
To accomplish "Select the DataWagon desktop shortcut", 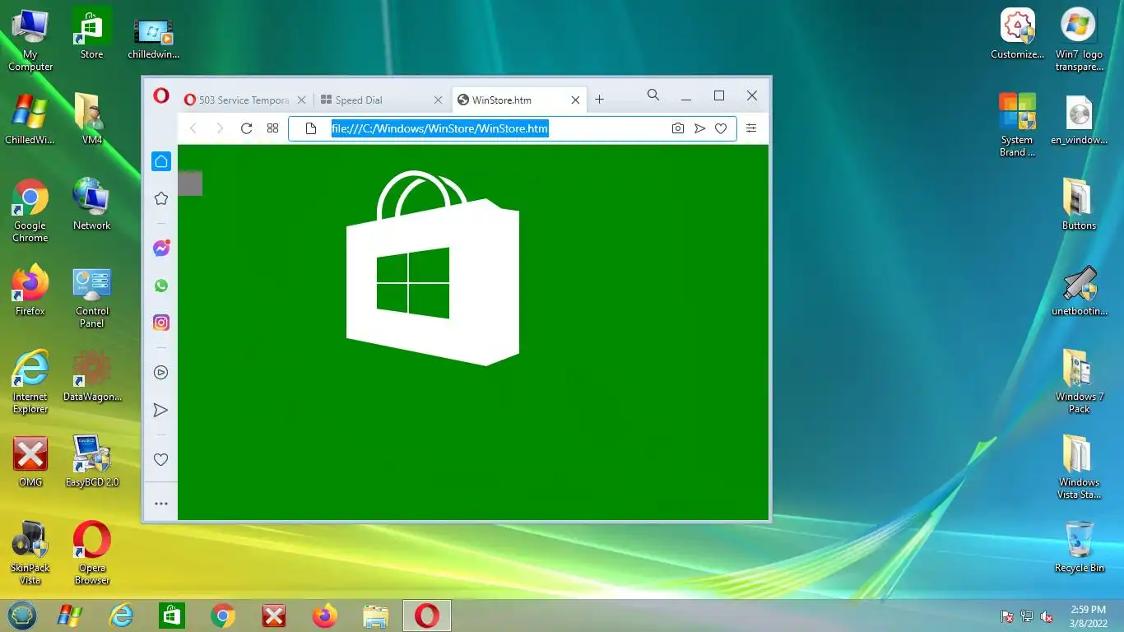I will click(91, 376).
